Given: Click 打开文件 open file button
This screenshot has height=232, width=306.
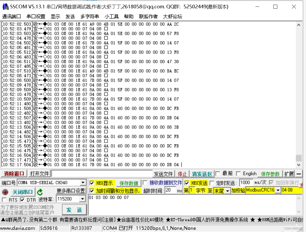Looking at the screenshot, I should pyautogui.click(x=40, y=173).
